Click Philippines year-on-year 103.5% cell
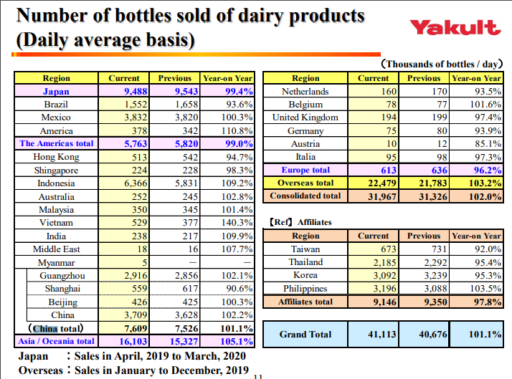 point(476,289)
